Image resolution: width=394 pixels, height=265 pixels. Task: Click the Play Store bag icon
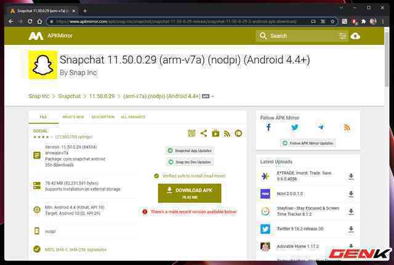(x=215, y=133)
